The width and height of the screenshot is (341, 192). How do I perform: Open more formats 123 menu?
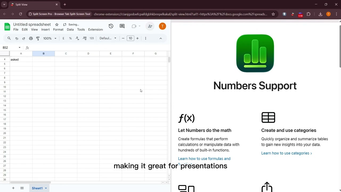tap(92, 38)
